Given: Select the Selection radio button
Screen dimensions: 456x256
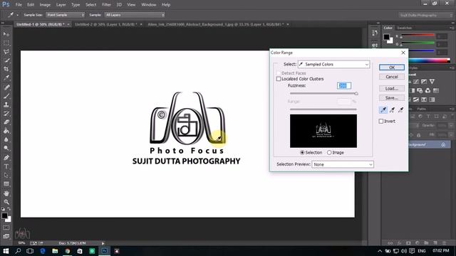Looking at the screenshot, I should [x=302, y=152].
